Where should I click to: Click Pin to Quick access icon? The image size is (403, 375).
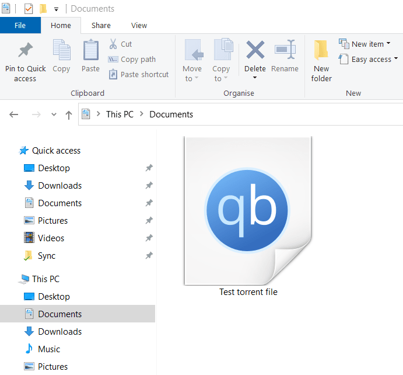coord(26,50)
